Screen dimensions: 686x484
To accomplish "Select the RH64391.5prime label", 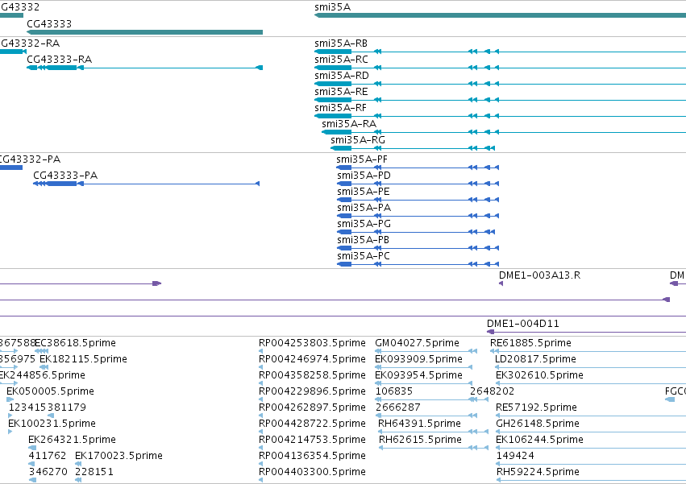I will [419, 424].
